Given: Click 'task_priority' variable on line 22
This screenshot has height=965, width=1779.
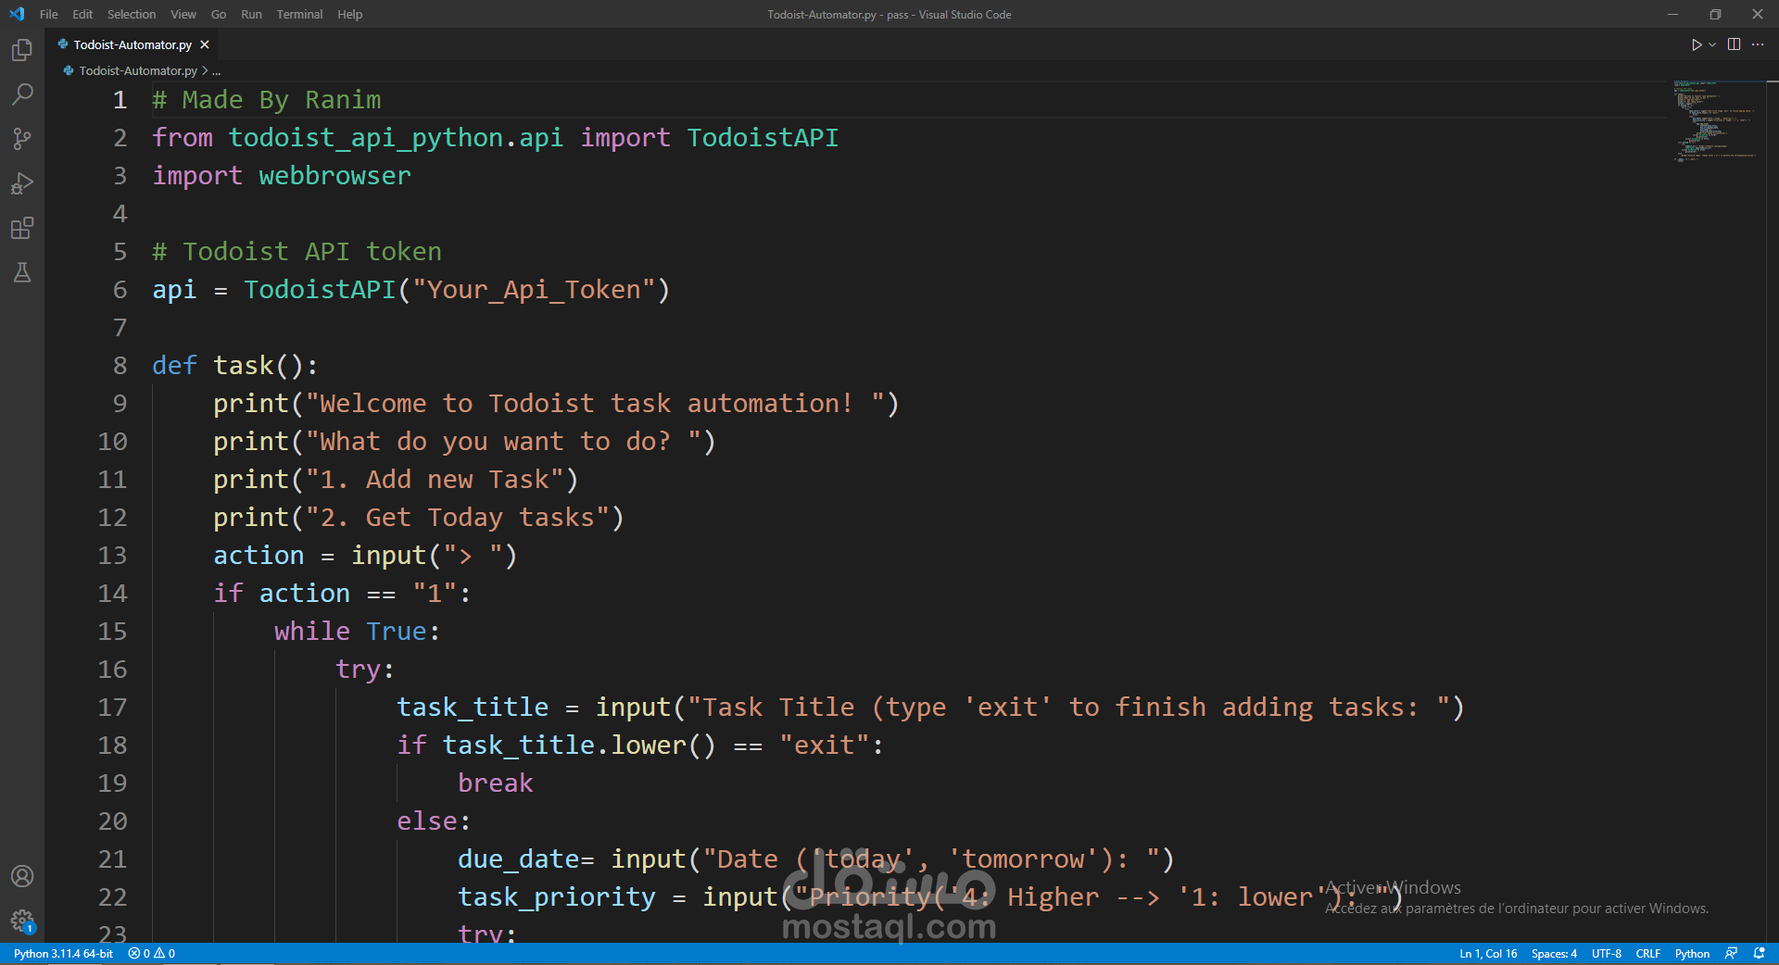Looking at the screenshot, I should 557,897.
